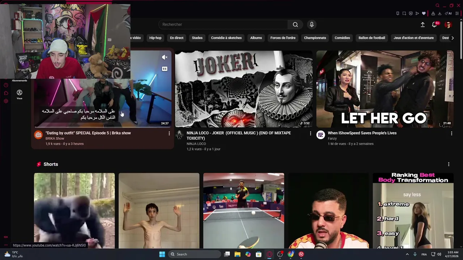The image size is (463, 260).
Task: Open Google Chrome from taskbar
Action: click(x=290, y=254)
